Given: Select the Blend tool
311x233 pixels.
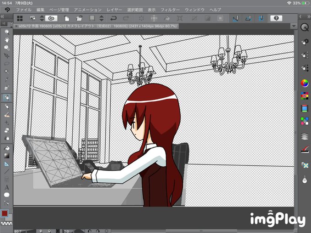Looking at the screenshot, I should coord(7,138).
